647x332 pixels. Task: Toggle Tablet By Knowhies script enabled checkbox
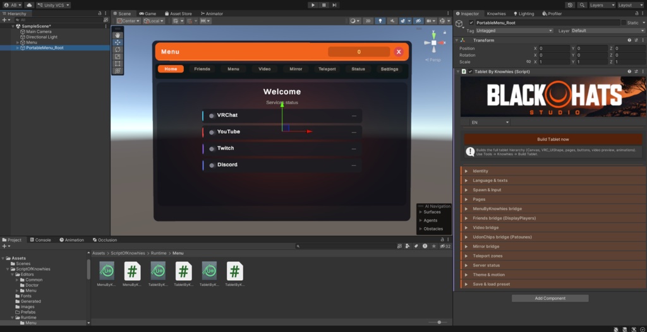[x=470, y=72]
